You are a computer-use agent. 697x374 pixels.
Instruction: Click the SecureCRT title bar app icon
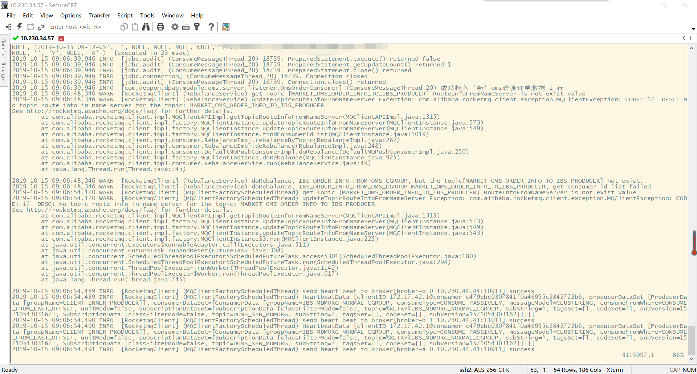4,5
